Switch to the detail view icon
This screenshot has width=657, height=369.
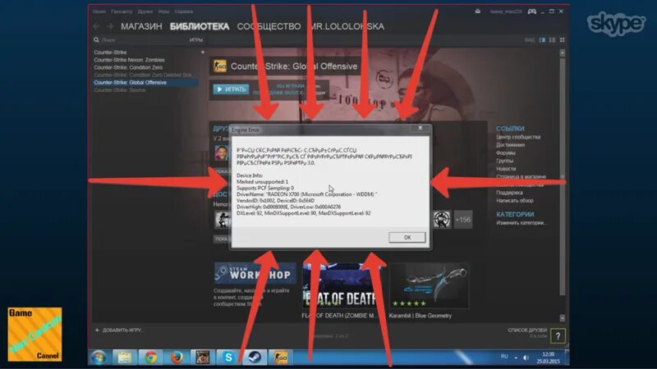click(x=542, y=39)
